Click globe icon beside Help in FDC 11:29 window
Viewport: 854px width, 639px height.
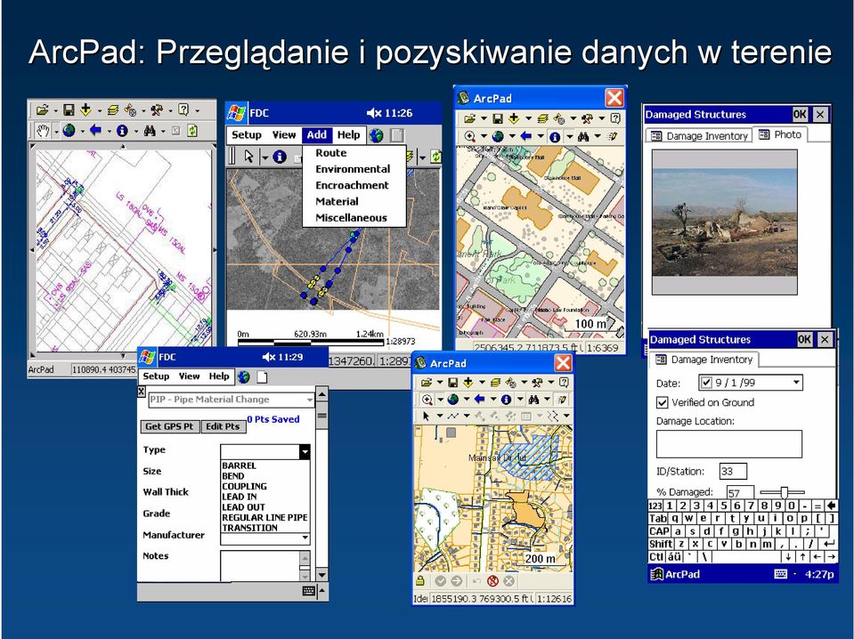[x=243, y=376]
